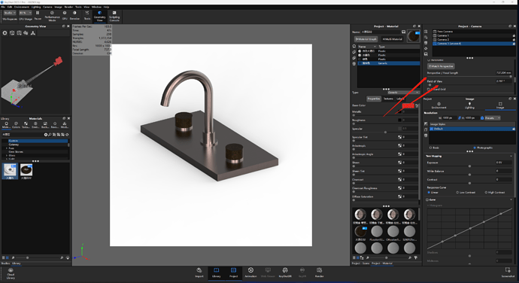This screenshot has width=519, height=283.
Task: Expand the resolution Presets dropdown
Action: tap(493, 118)
